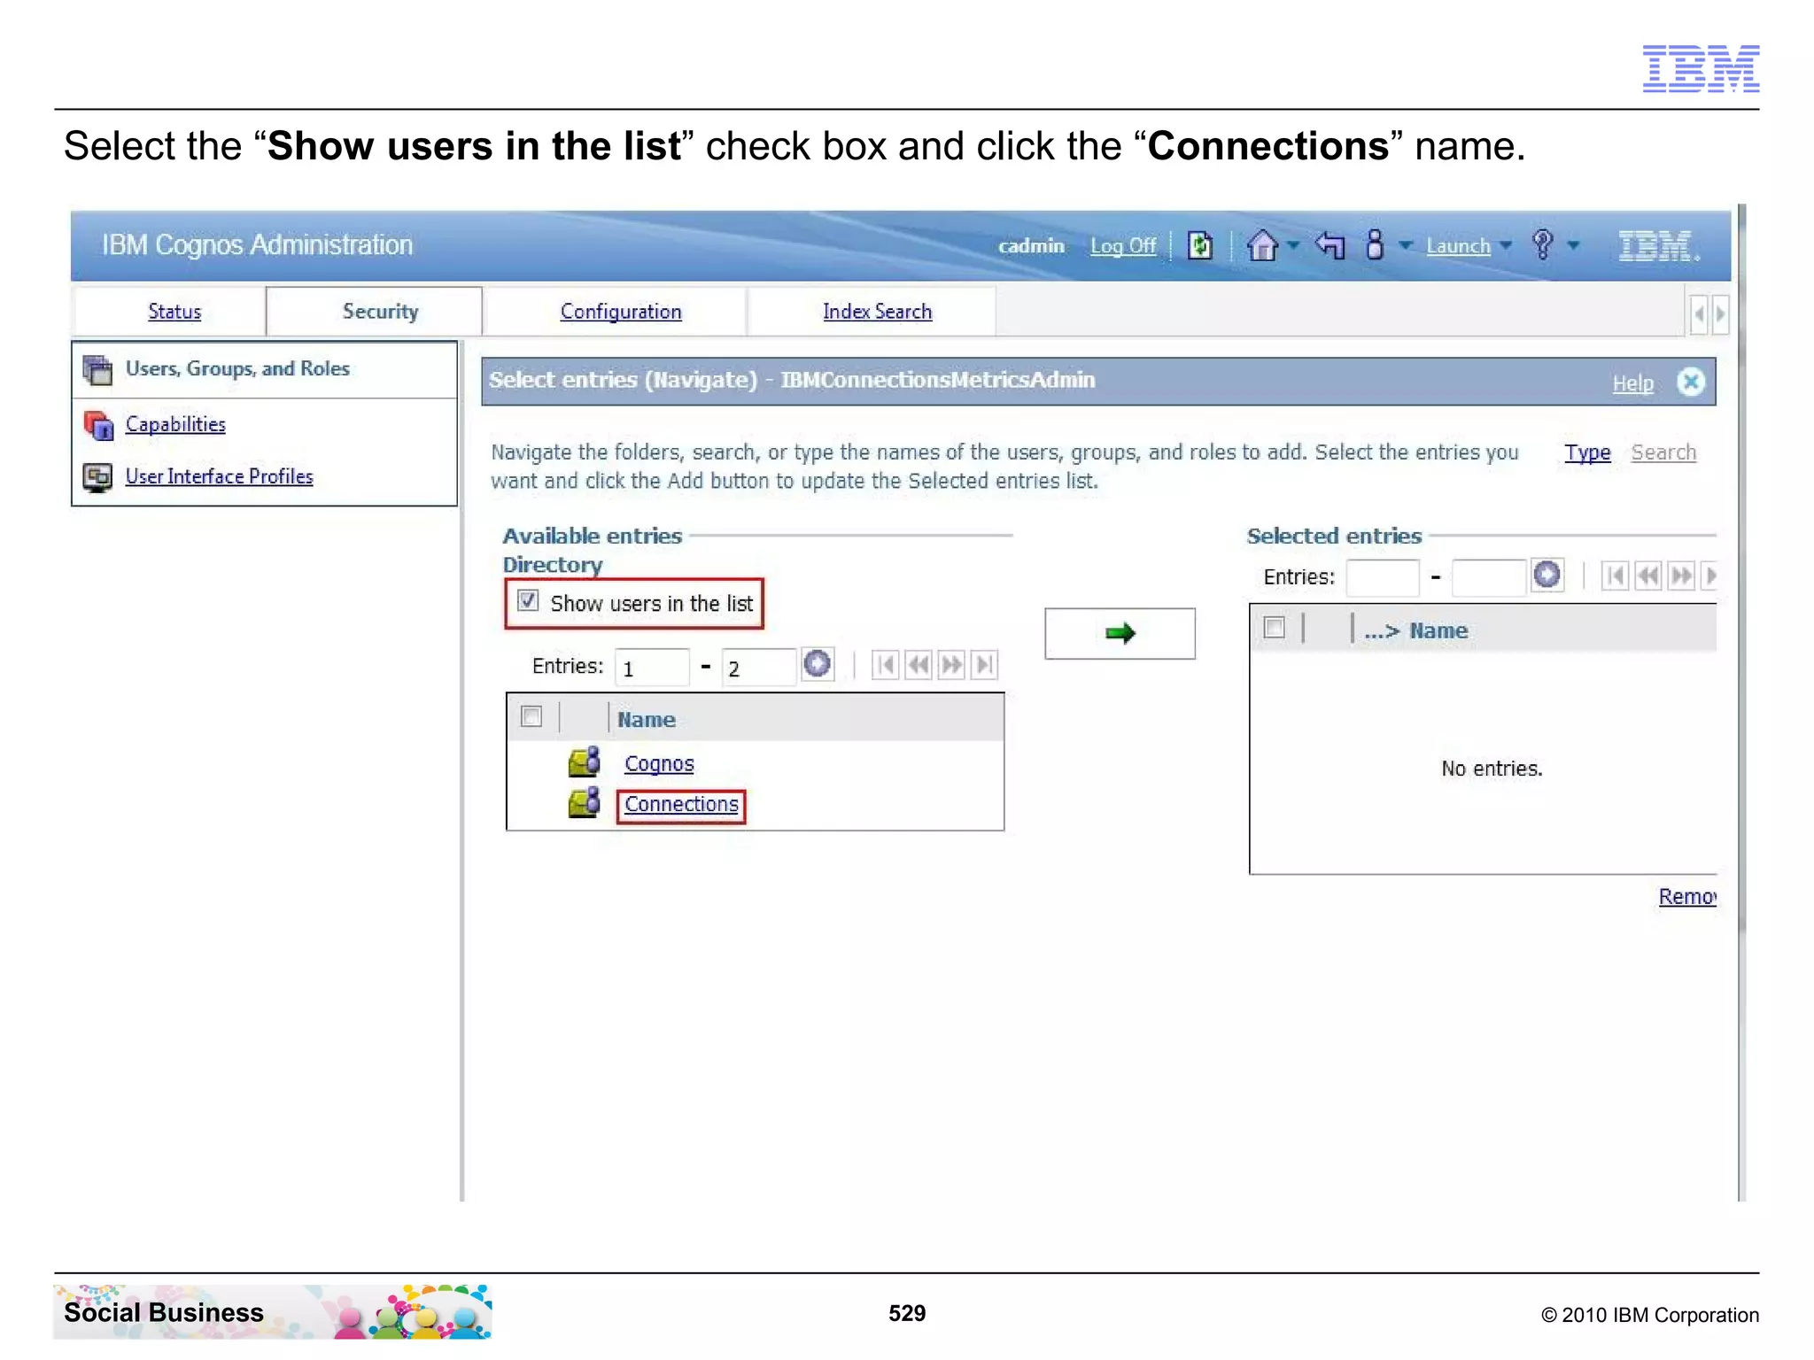Open the User Interface Profiles link

tap(219, 476)
